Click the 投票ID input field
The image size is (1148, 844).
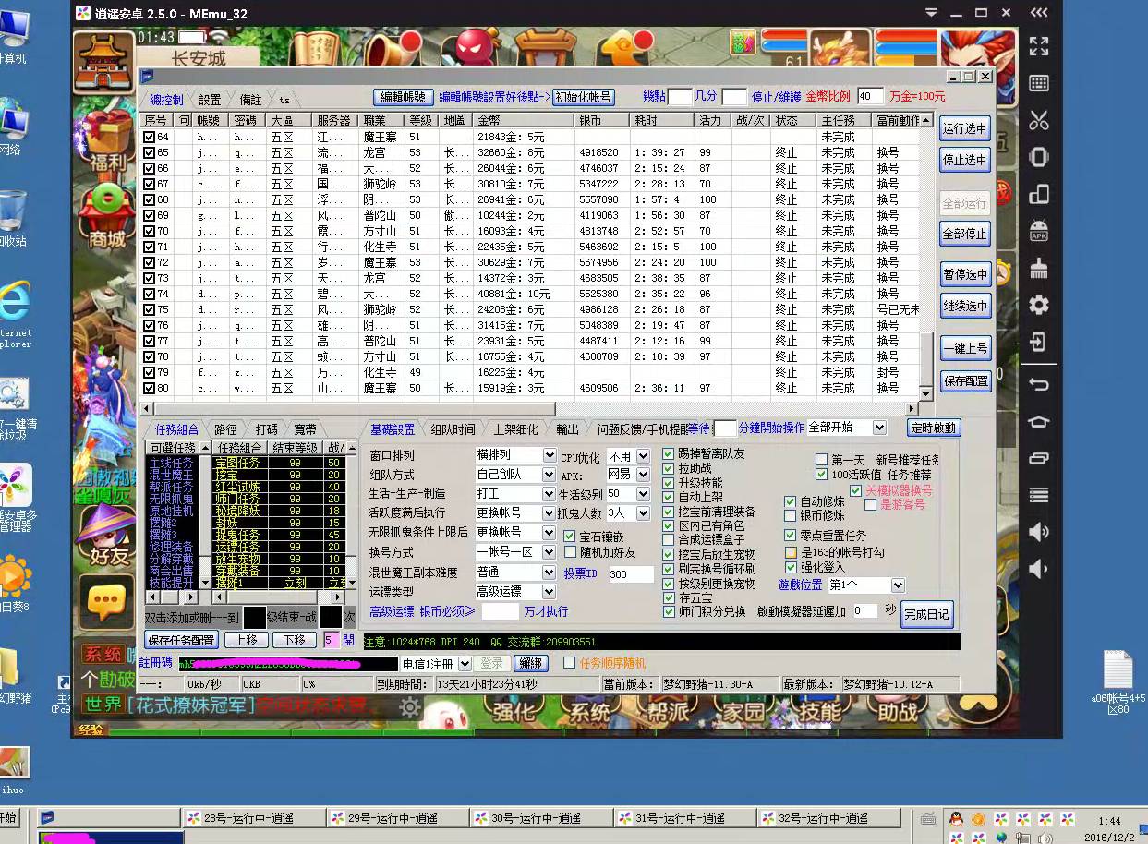pyautogui.click(x=631, y=574)
